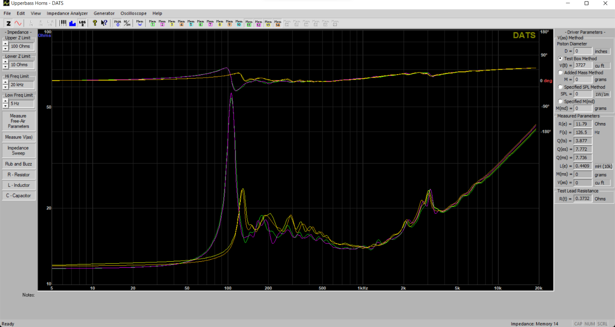Click the Added Mass M grams field
The image size is (615, 327).
[583, 80]
